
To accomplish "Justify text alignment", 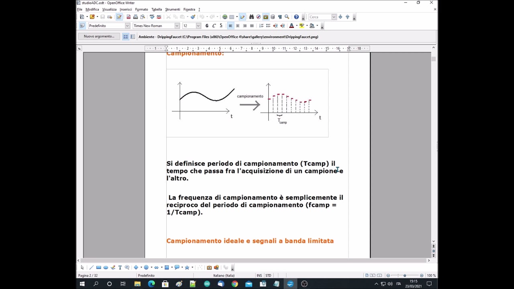I will [x=252, y=26].
